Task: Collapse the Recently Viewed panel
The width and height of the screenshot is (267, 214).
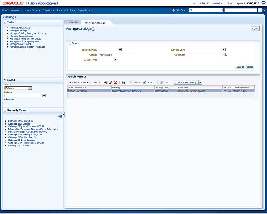Action: [5, 110]
